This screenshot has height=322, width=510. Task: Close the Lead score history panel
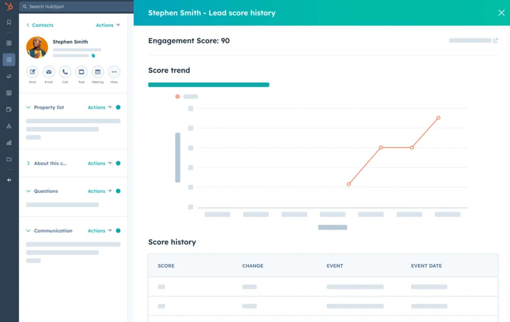[501, 12]
